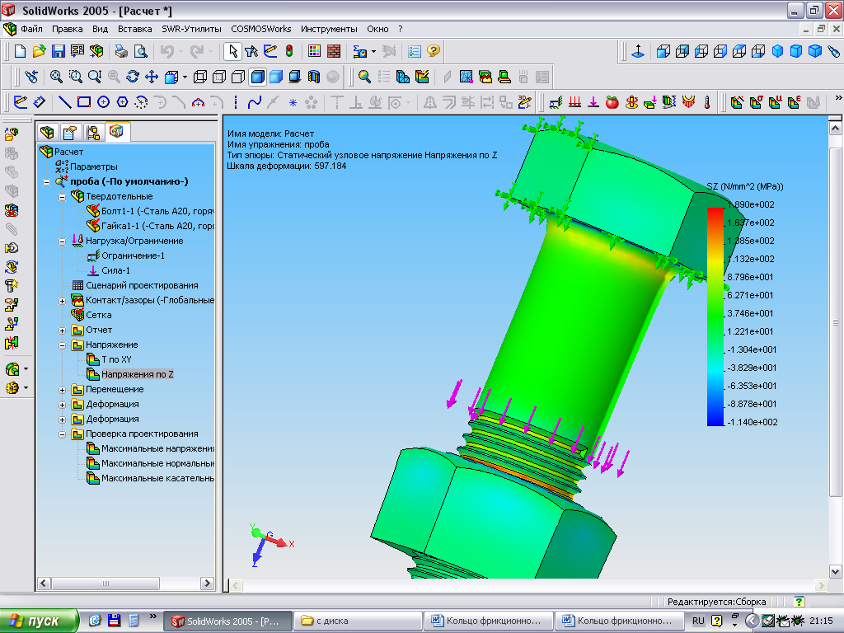Open Print Preview icon
The height and width of the screenshot is (633, 844).
tap(140, 51)
